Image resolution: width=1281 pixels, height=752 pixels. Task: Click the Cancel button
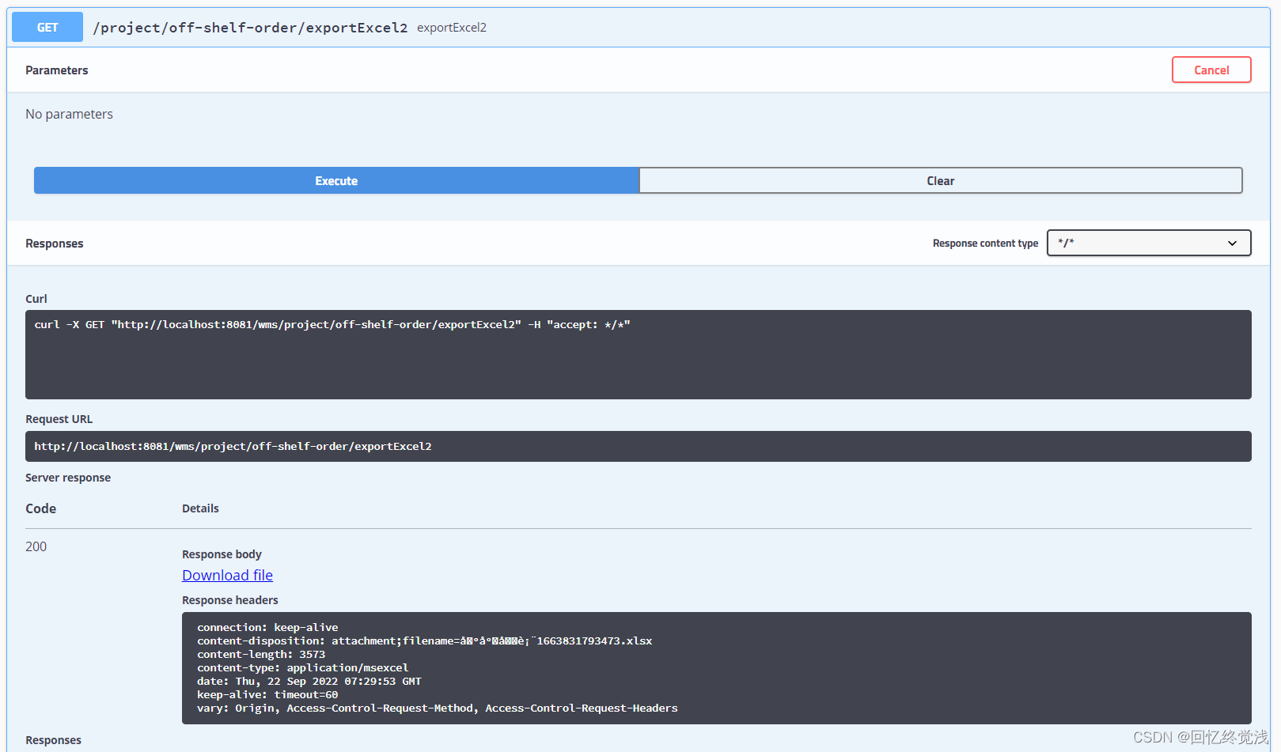1211,70
